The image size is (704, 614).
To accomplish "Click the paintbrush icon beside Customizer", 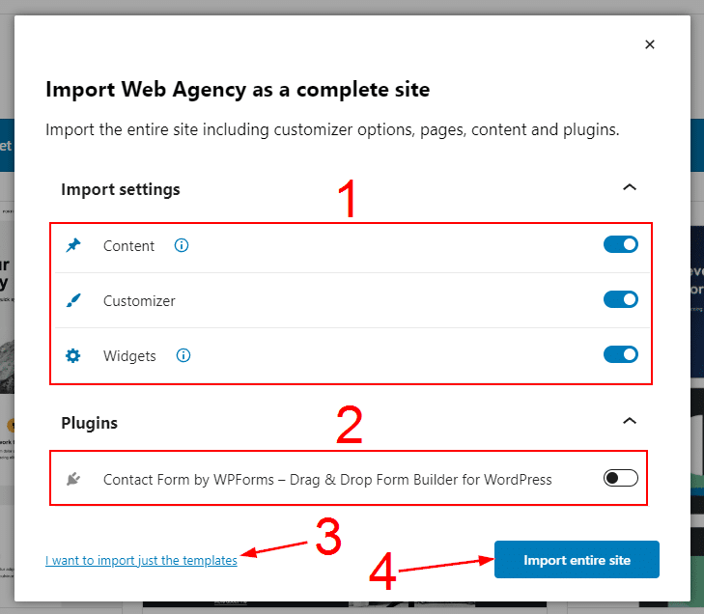I will (x=73, y=300).
